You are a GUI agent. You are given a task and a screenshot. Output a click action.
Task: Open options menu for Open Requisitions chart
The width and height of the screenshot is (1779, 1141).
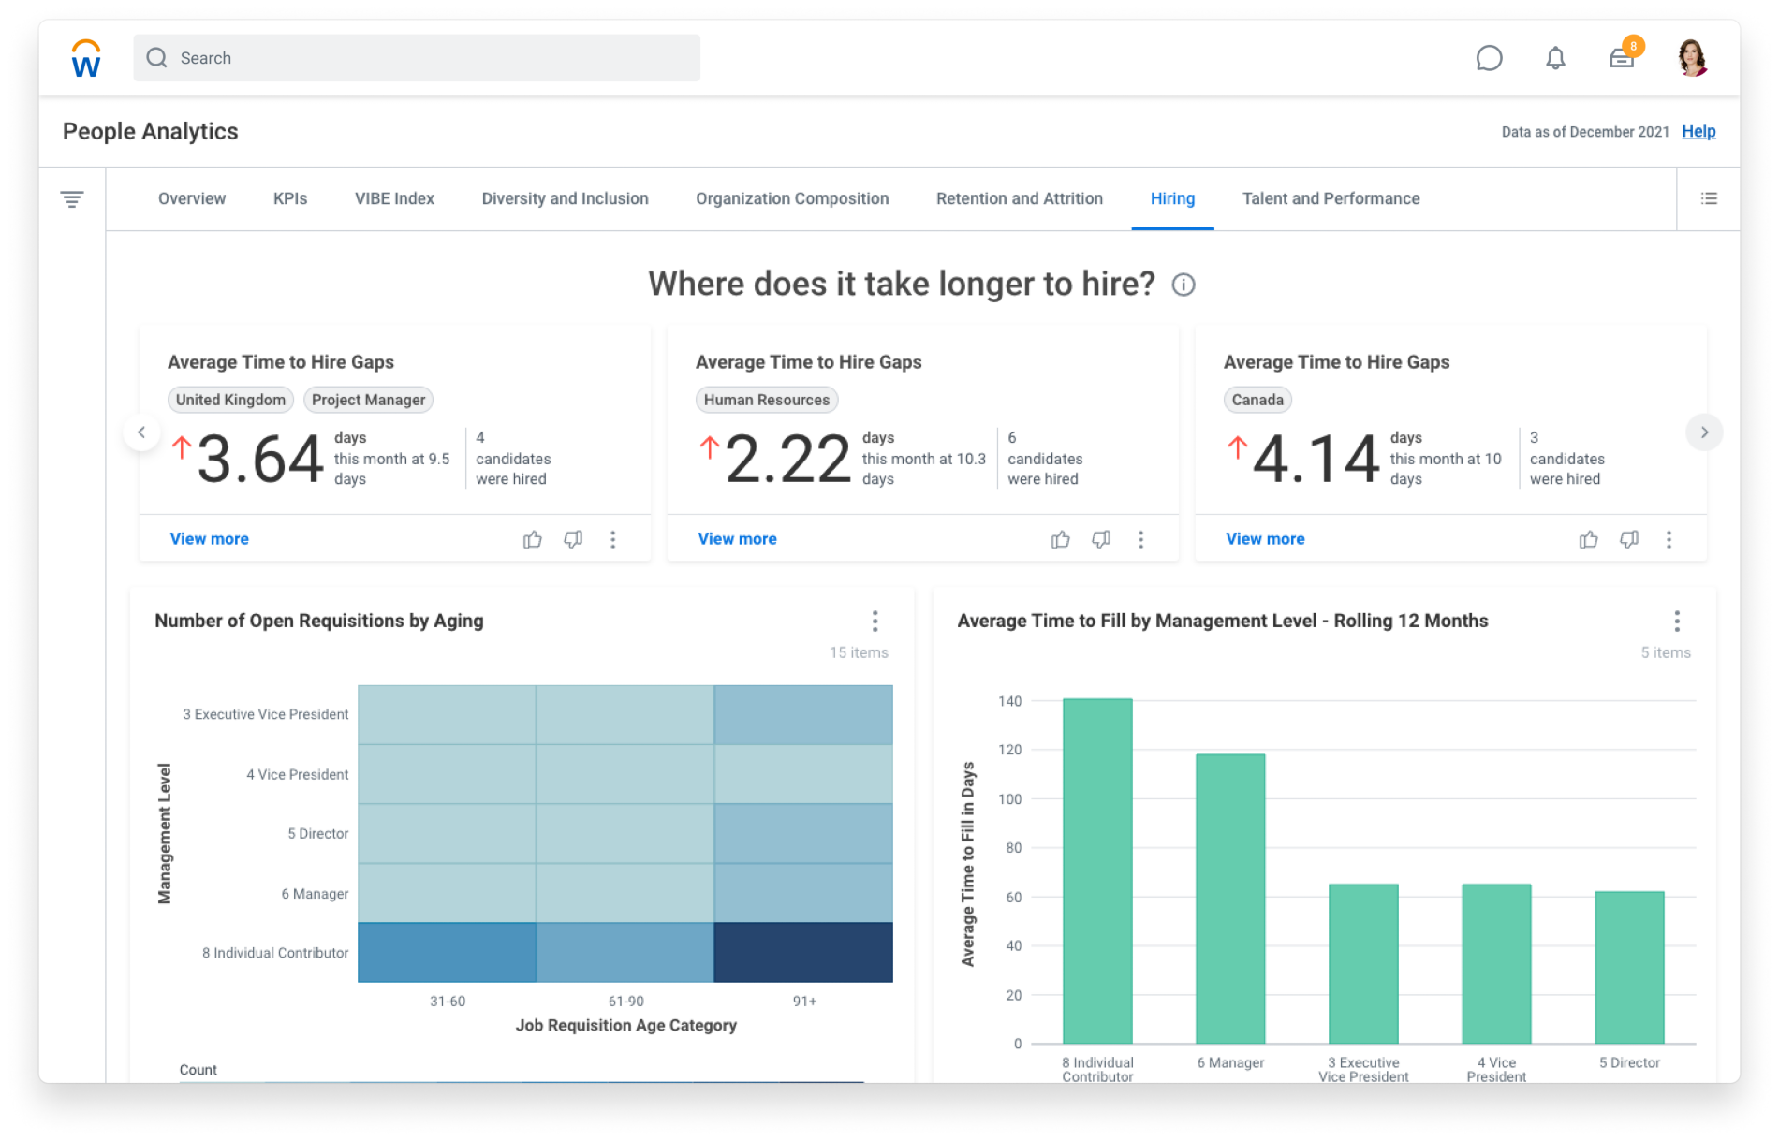pyautogui.click(x=875, y=621)
